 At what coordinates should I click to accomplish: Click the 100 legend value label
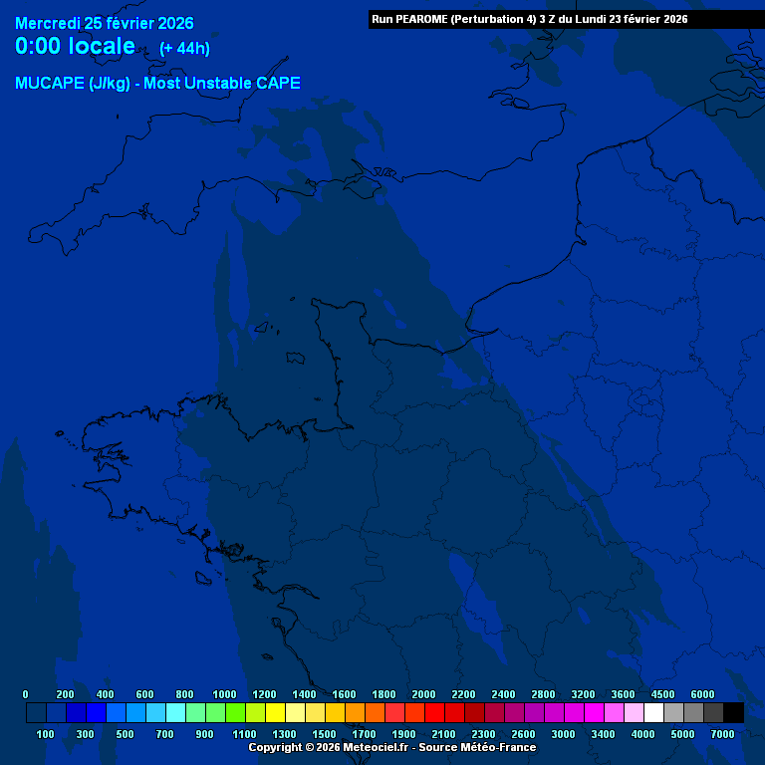click(x=45, y=734)
